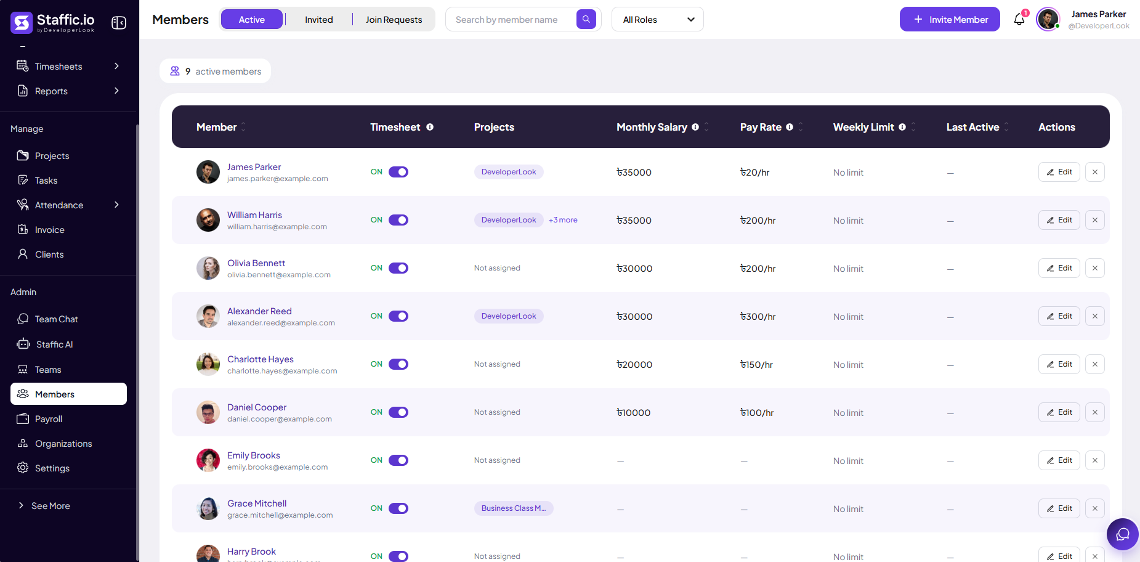
Task: Sort by Member column arrows
Action: (x=243, y=127)
